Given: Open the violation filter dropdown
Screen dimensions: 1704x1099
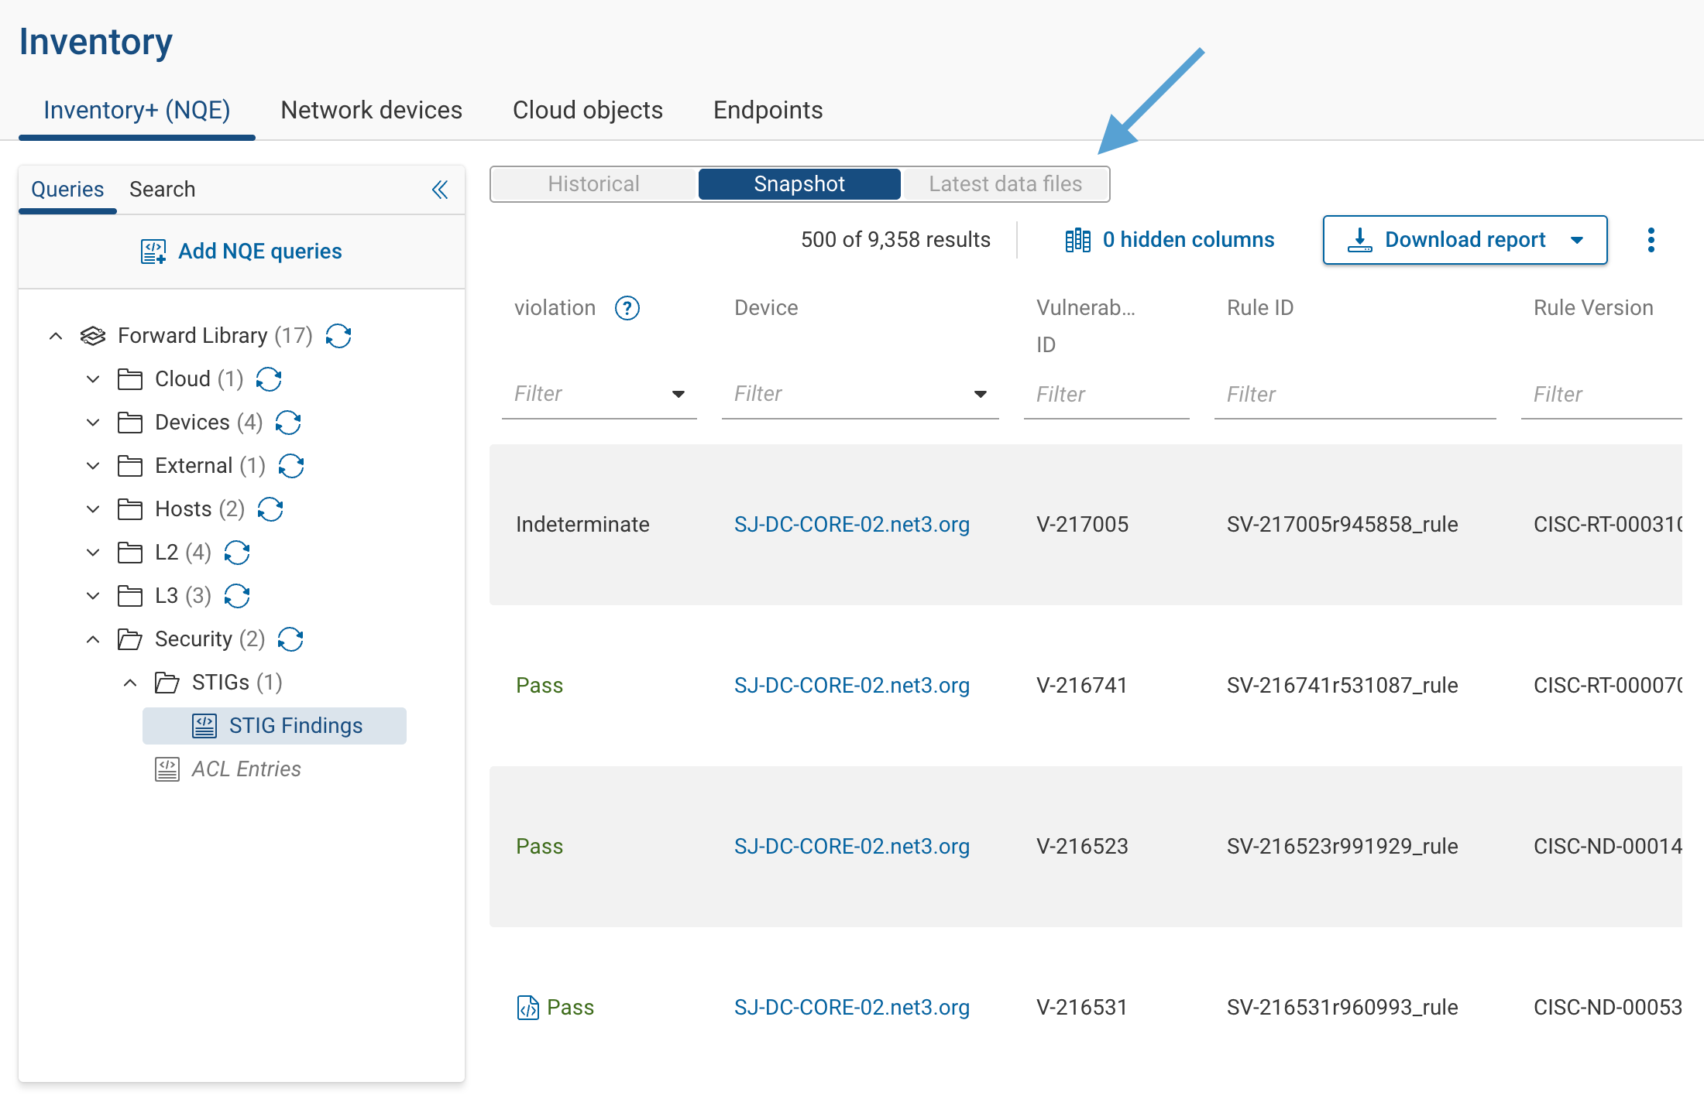Looking at the screenshot, I should tap(678, 393).
